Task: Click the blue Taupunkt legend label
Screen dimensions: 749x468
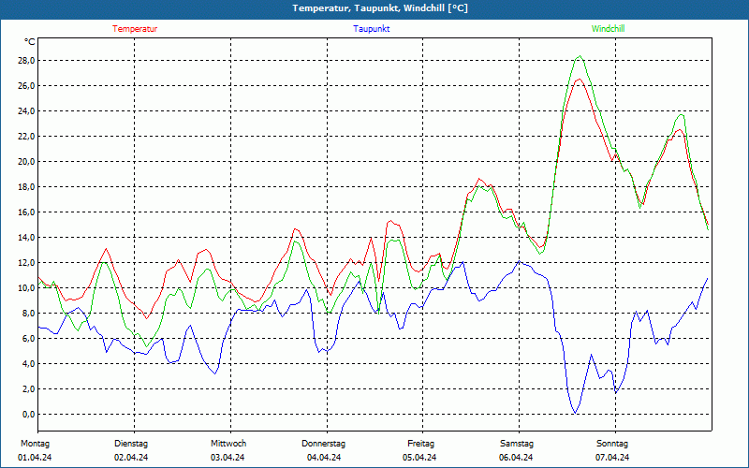Action: pos(371,29)
